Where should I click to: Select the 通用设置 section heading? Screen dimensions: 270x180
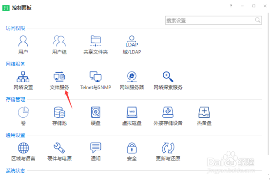[15, 135]
